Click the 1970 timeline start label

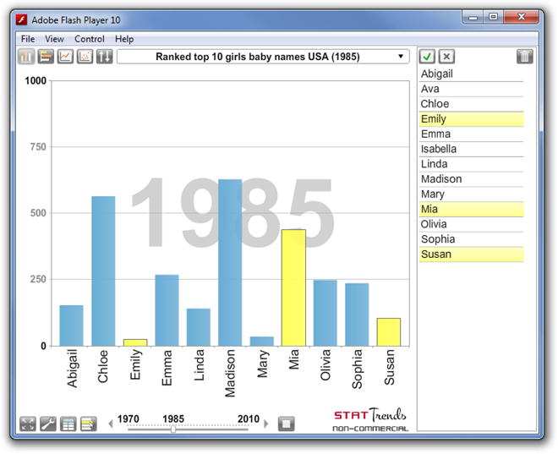tap(129, 418)
